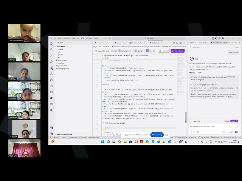Toggle the primary side bar icon in title bar
The width and height of the screenshot is (242, 181).
216,38
